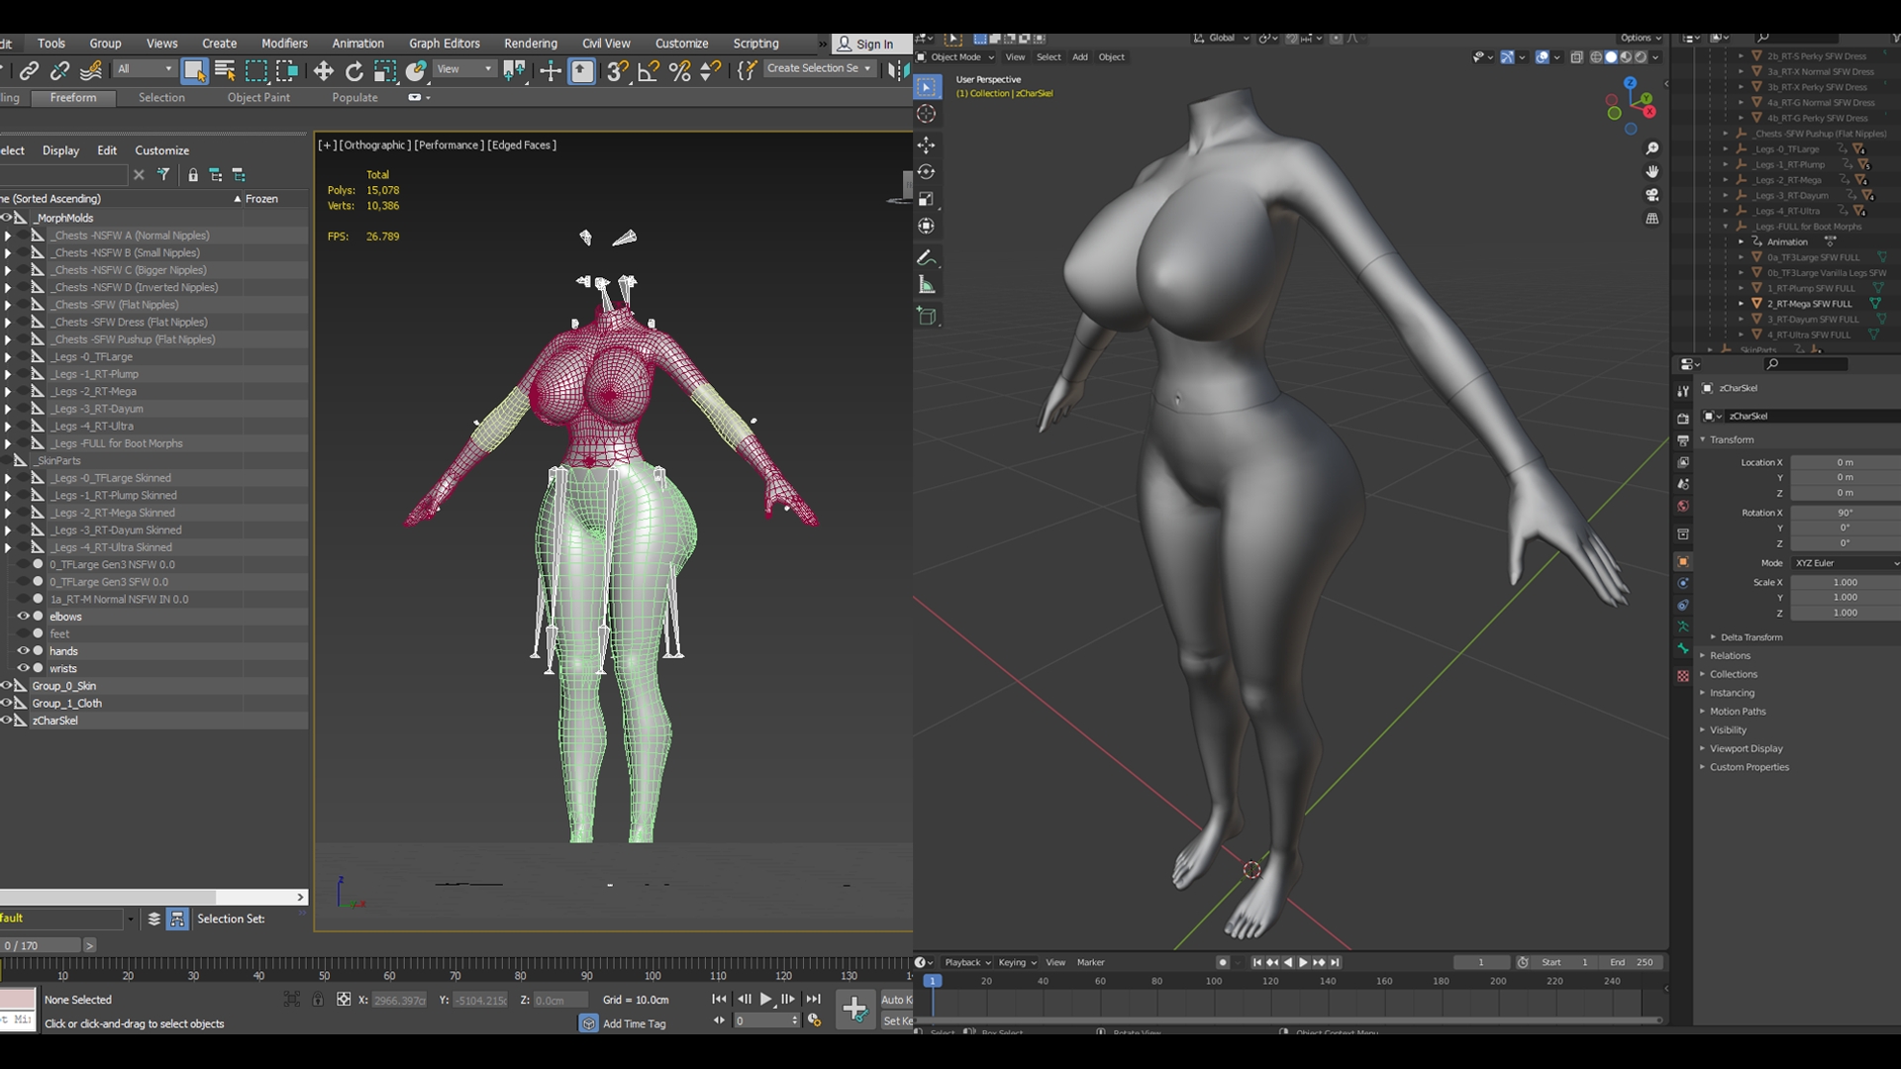The width and height of the screenshot is (1901, 1069).
Task: Toggle Blender Show Overlays button
Action: (1543, 57)
